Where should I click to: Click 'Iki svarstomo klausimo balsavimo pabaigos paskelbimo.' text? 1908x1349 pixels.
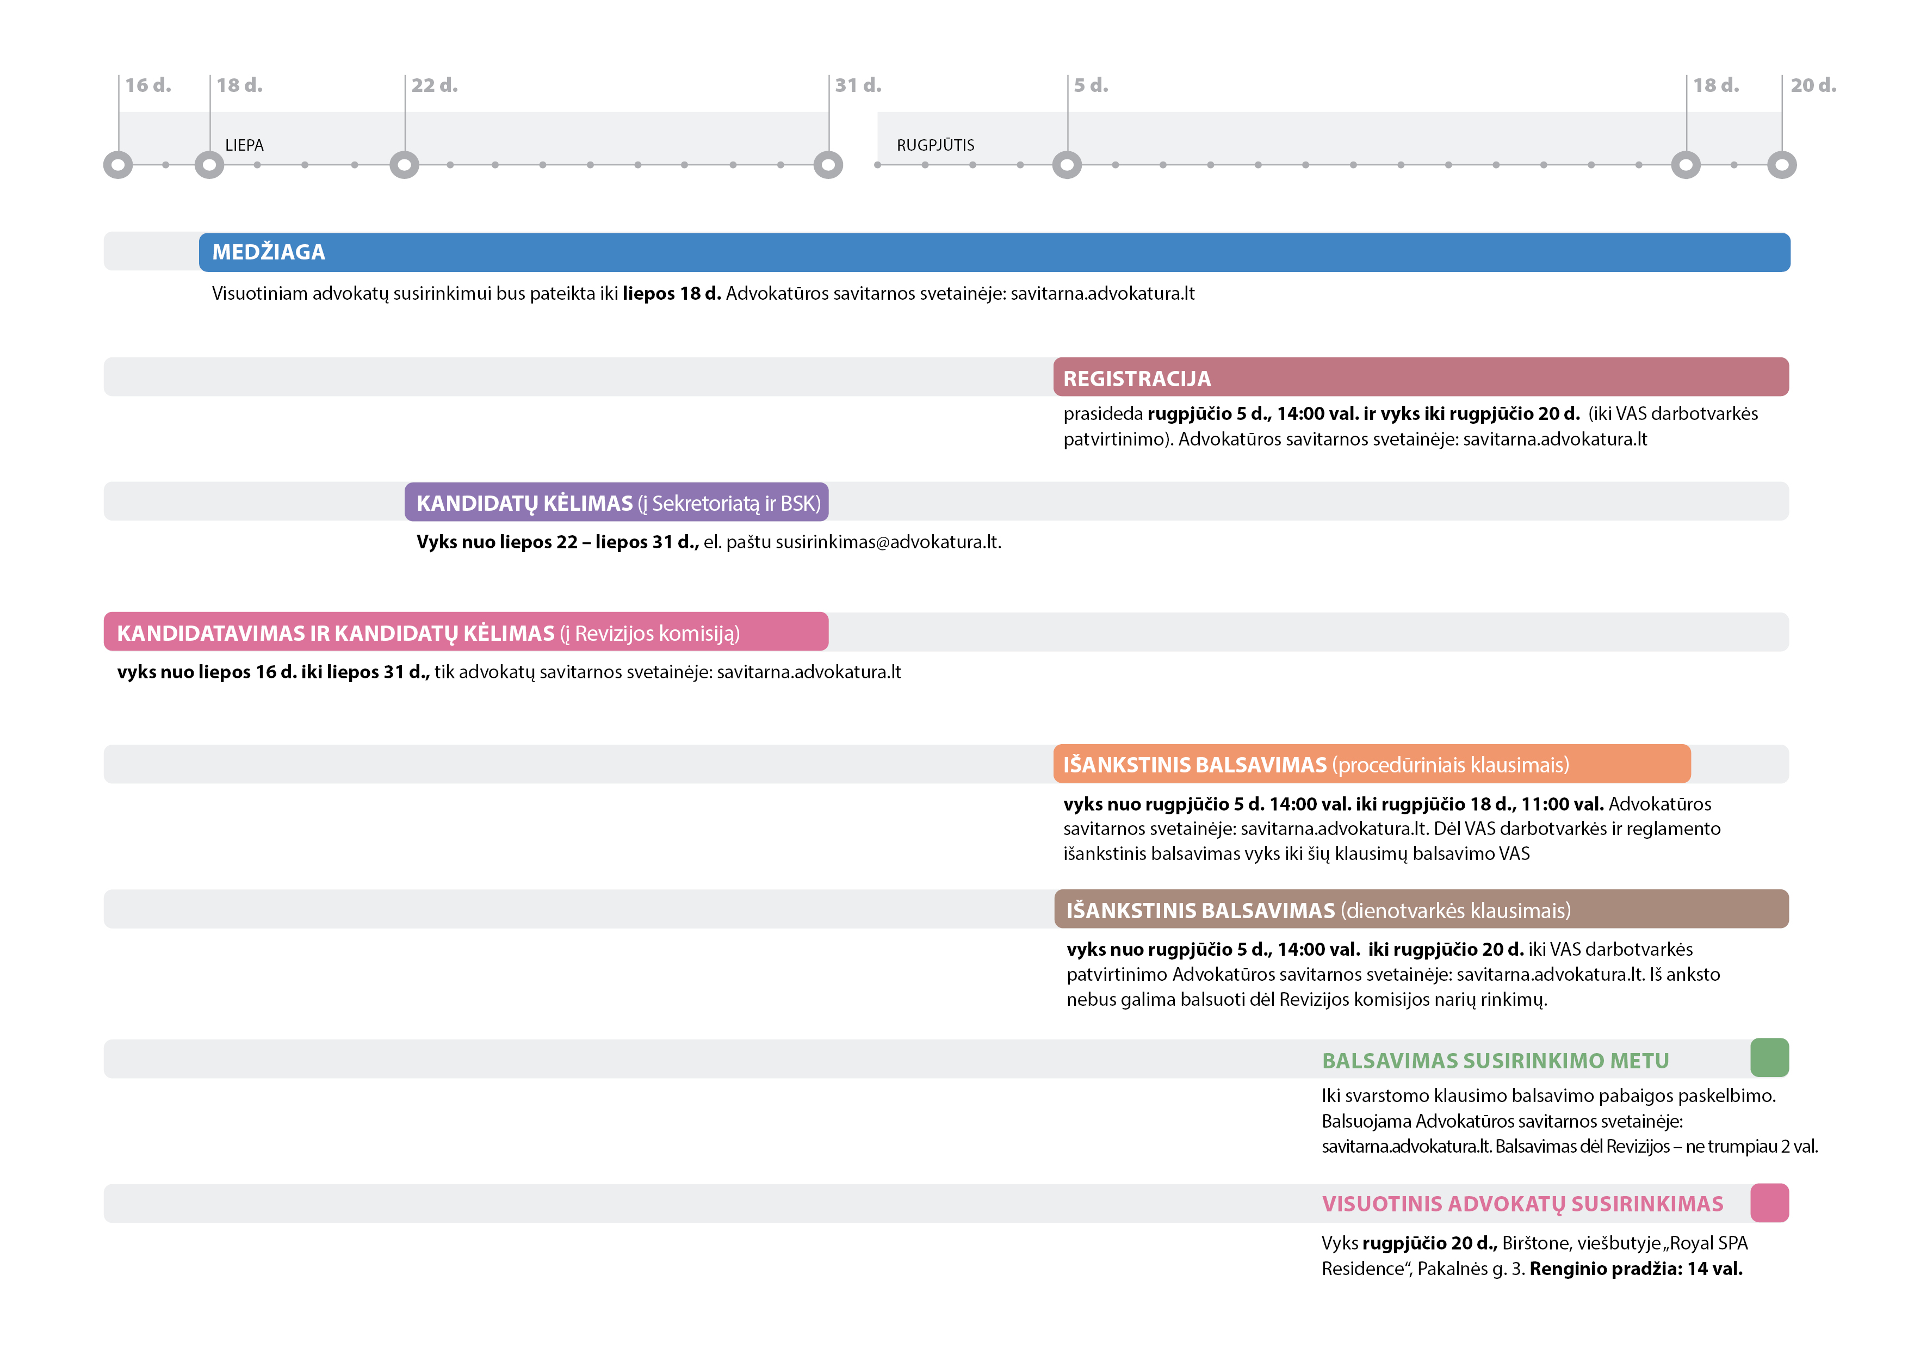[1548, 1096]
